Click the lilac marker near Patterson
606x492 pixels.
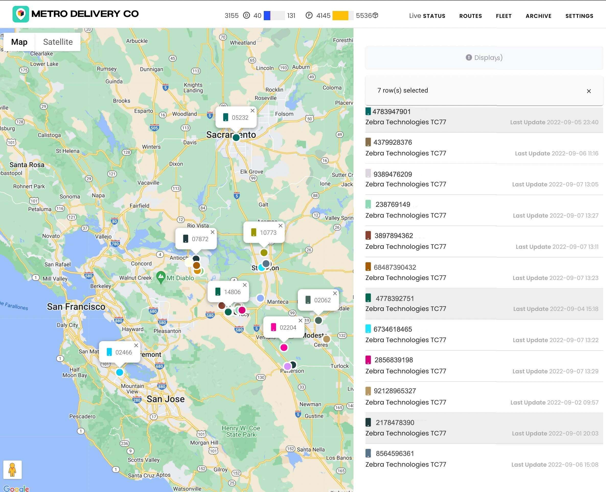coord(287,366)
